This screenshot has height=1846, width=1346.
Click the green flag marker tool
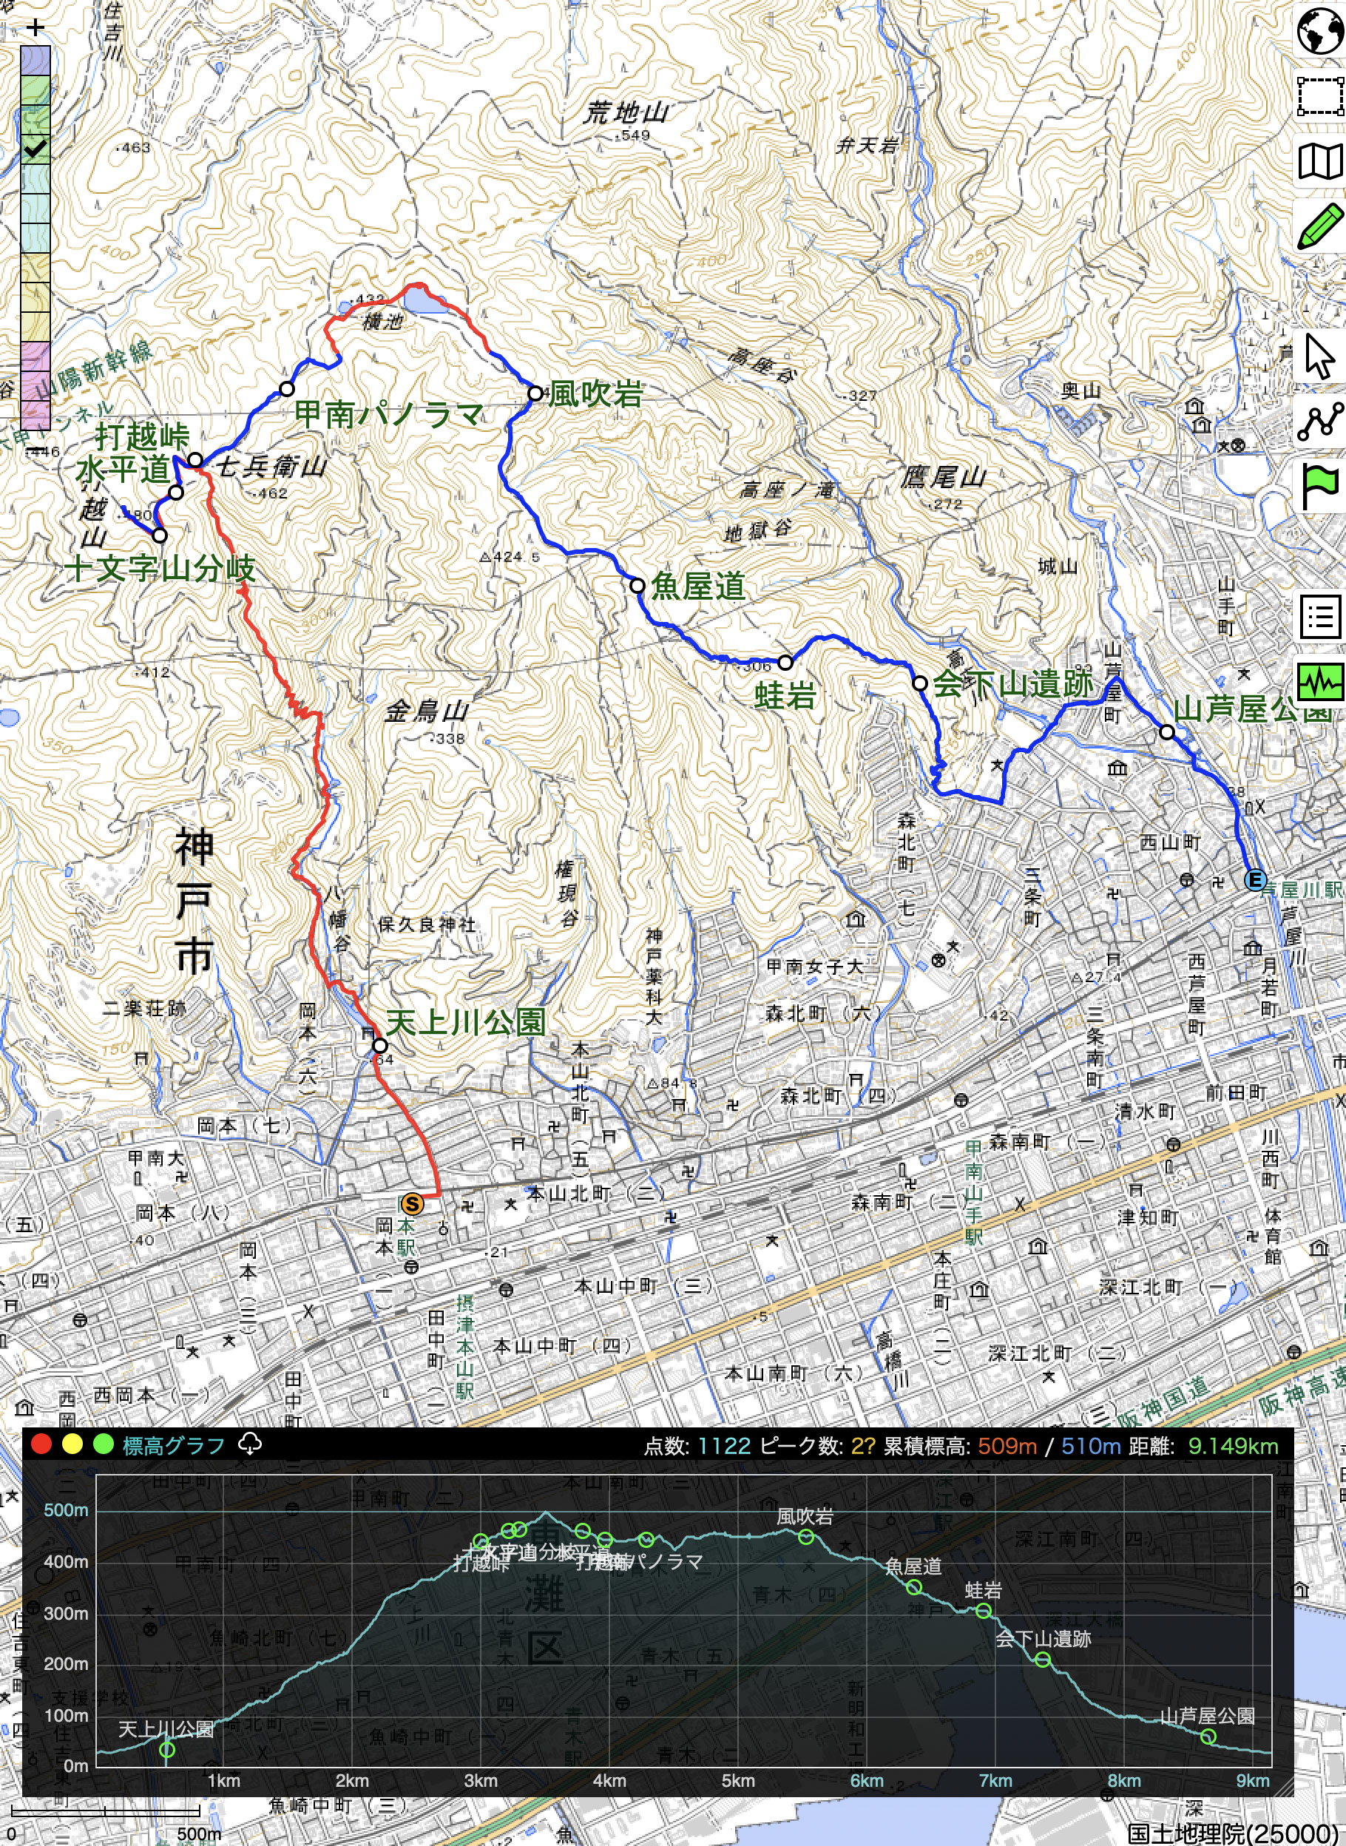[1320, 487]
